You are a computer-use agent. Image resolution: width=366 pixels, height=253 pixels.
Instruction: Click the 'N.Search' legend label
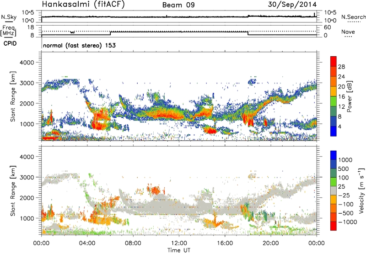pyautogui.click(x=353, y=17)
